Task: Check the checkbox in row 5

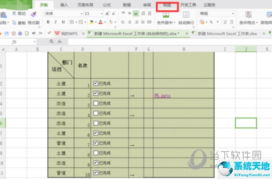Action: tap(96, 113)
